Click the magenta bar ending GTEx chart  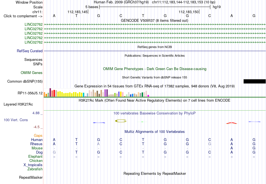tap(148, 96)
